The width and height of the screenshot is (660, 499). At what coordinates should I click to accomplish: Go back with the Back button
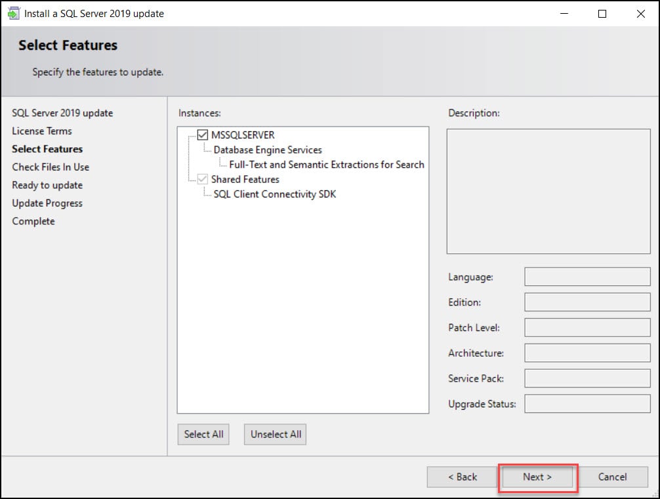462,477
